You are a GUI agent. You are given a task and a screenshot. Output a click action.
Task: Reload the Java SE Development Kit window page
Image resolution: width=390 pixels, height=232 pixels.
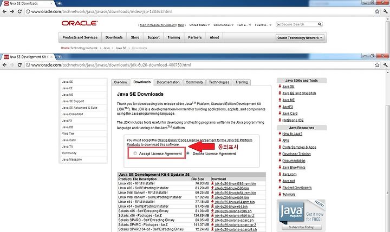(19, 65)
